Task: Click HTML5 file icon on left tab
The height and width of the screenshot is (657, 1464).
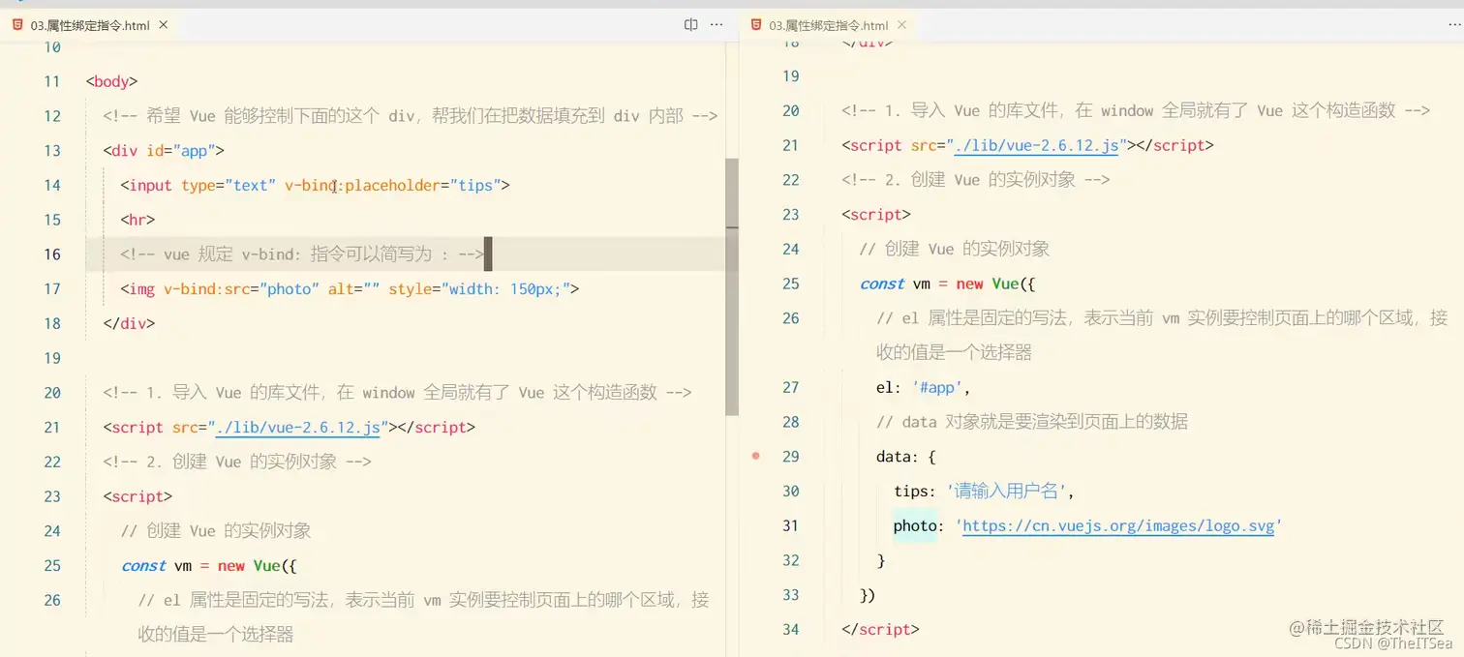Action: click(17, 25)
